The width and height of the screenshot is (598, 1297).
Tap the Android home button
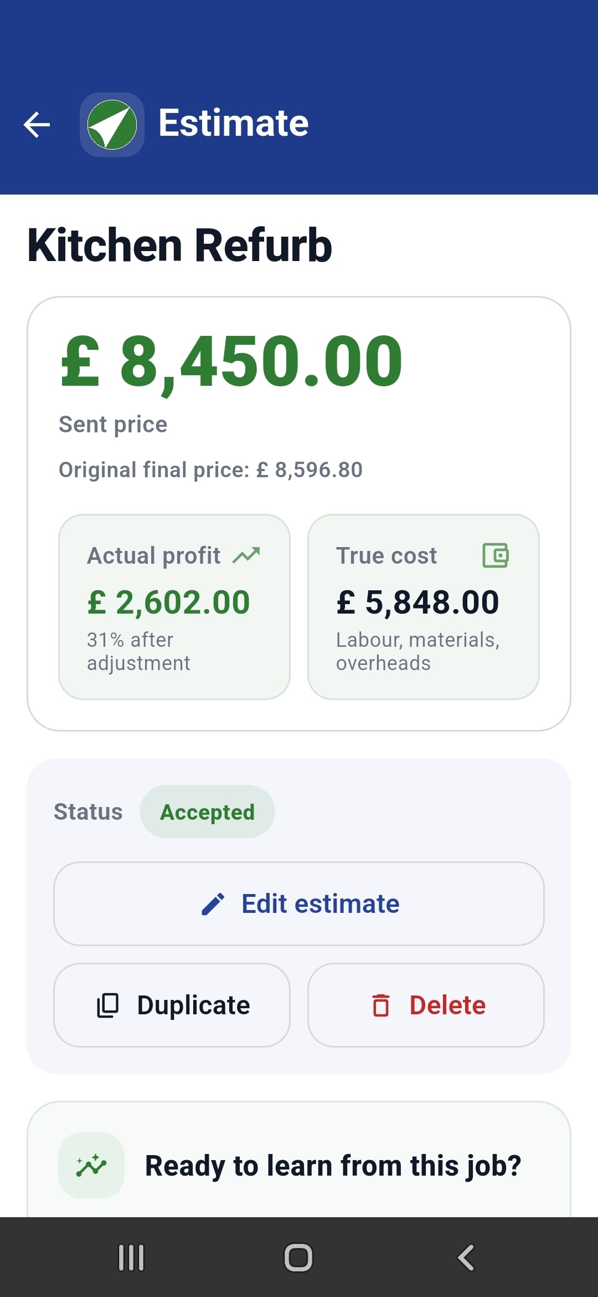[x=298, y=1258]
